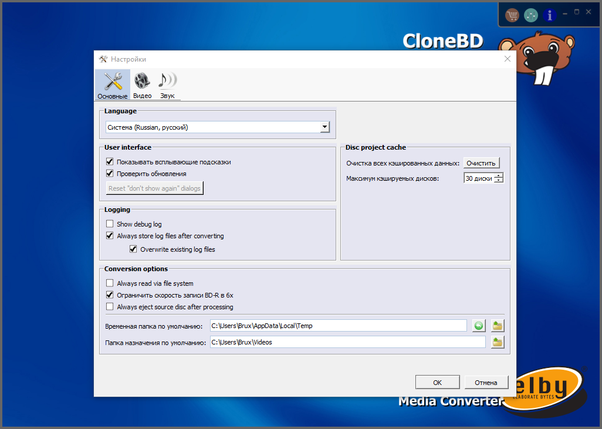
Task: Open the shopping cart icon
Action: (512, 15)
